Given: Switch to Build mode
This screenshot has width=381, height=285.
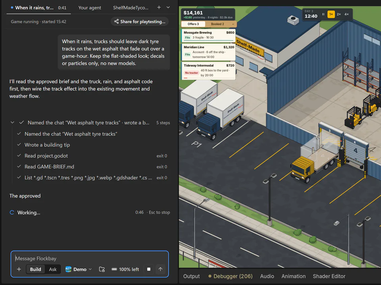Looking at the screenshot, I should [x=35, y=269].
